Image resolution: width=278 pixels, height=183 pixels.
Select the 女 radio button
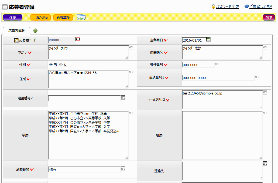click(61, 65)
